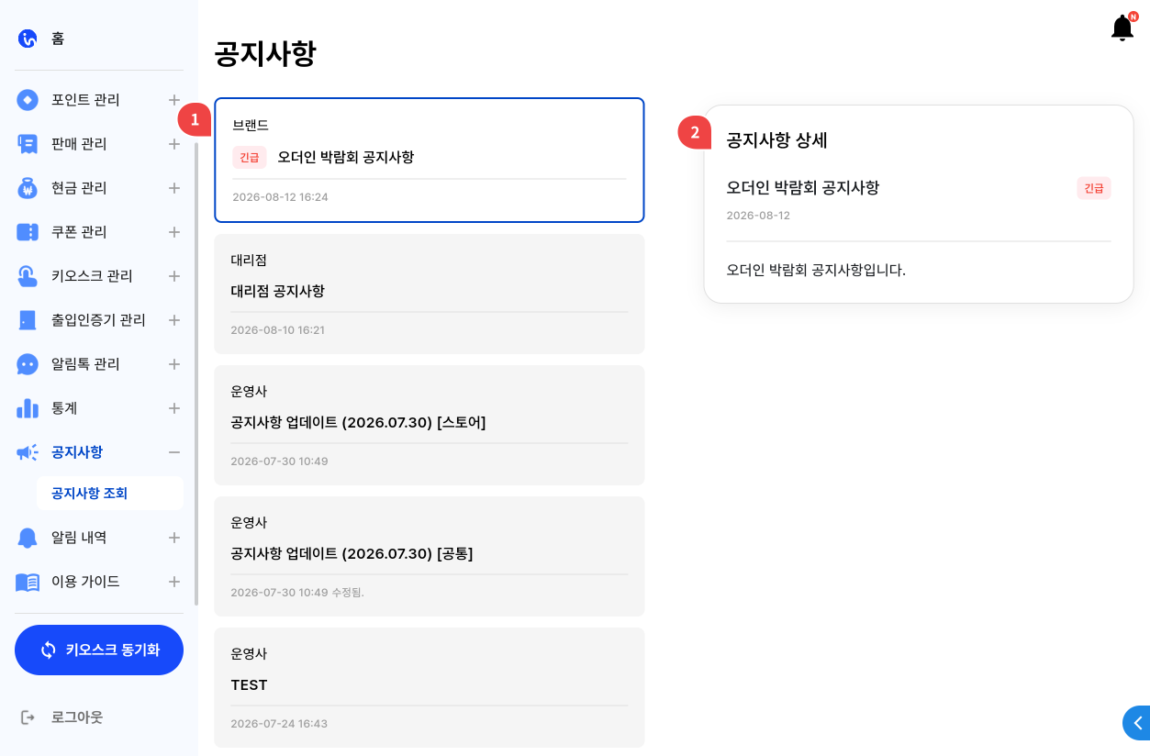Click timestamp 2026-08-10 16:21
Viewport: 1150px width, 756px height.
point(278,330)
